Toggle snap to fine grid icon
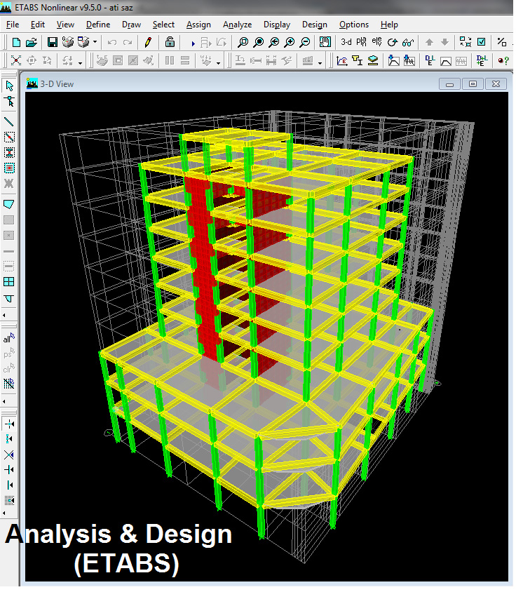516x592 pixels. pyautogui.click(x=9, y=501)
